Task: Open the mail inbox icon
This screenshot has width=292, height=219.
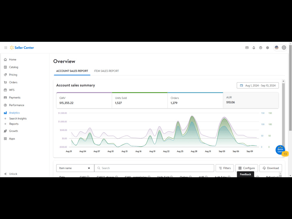Action: [247, 48]
